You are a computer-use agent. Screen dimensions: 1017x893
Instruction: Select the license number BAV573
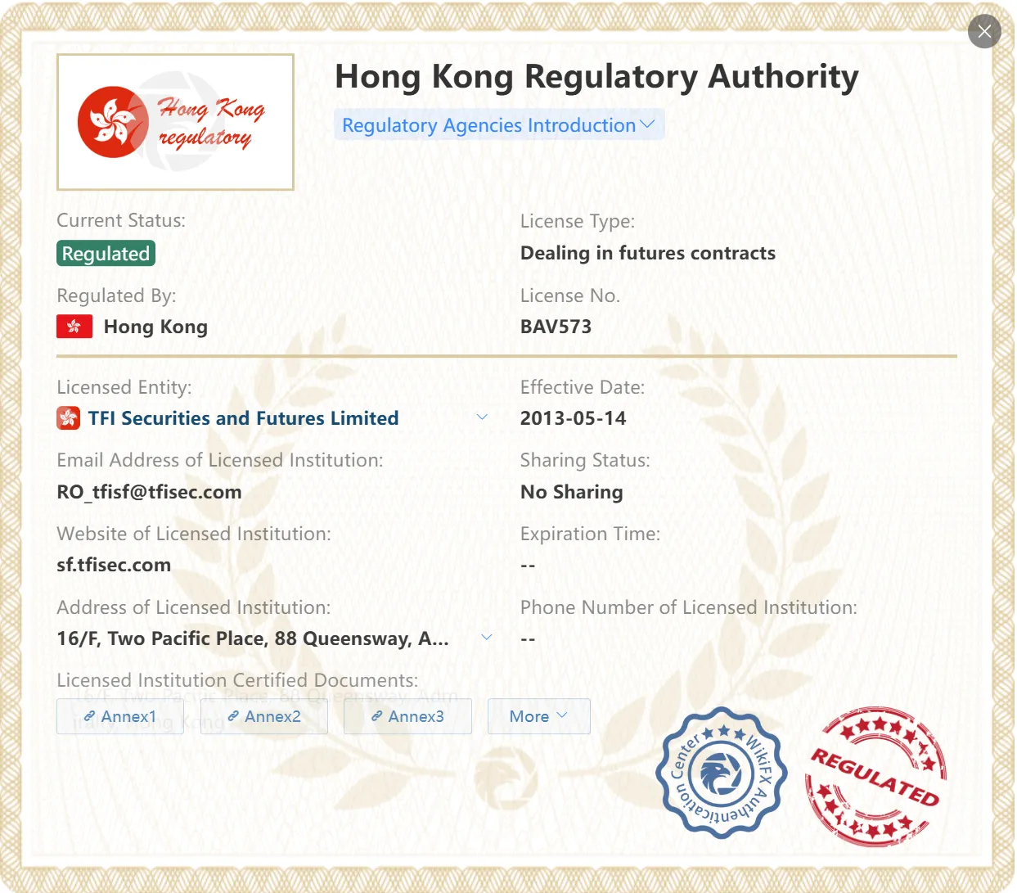tap(556, 327)
